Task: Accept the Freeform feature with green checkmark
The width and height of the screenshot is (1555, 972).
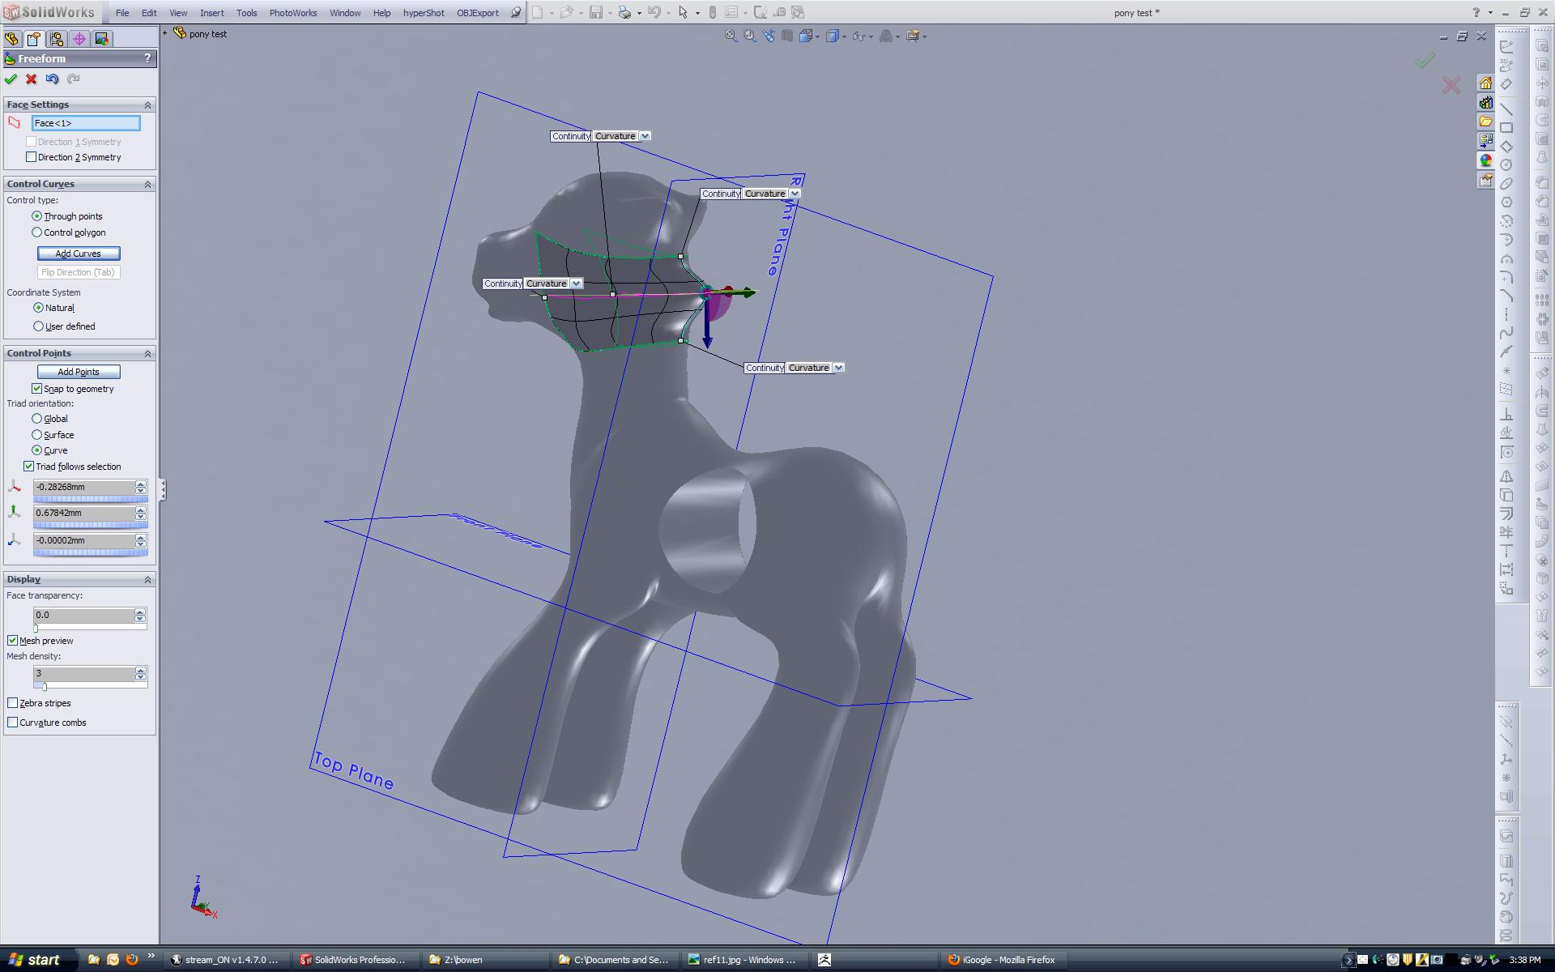Action: pyautogui.click(x=11, y=79)
